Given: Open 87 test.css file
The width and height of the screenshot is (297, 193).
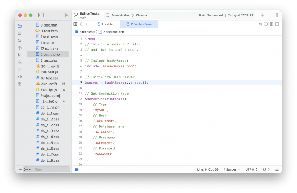Looking at the screenshot, I should coord(48,78).
